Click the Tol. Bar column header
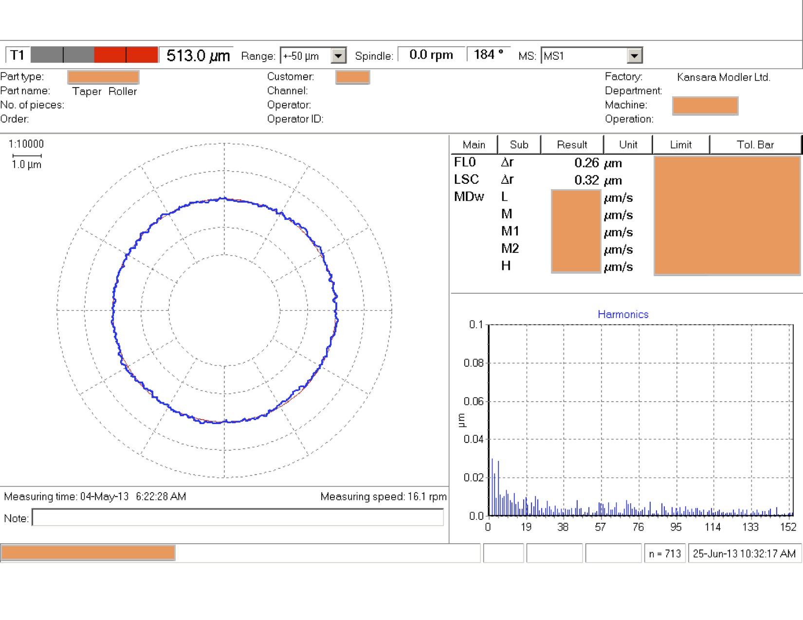The height and width of the screenshot is (620, 803). click(755, 144)
